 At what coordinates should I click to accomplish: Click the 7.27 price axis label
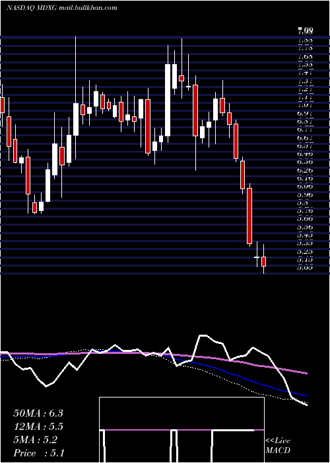(305, 89)
